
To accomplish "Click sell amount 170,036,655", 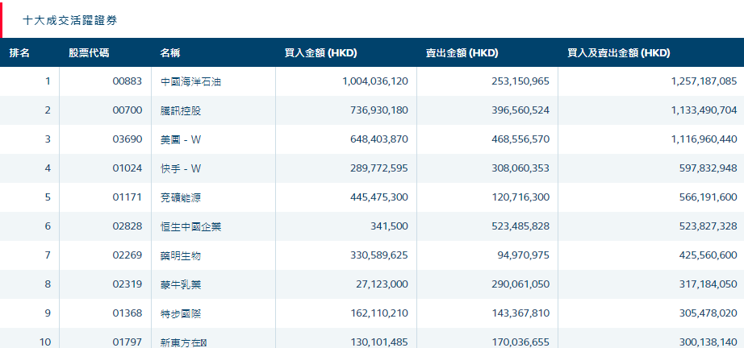I will pyautogui.click(x=520, y=342).
